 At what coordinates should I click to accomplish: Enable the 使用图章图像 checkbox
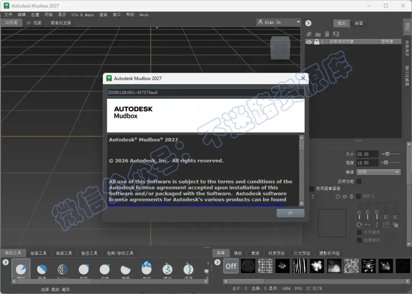coord(312,189)
